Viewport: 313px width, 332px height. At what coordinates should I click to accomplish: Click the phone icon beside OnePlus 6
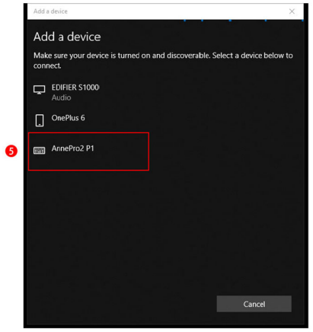[40, 120]
